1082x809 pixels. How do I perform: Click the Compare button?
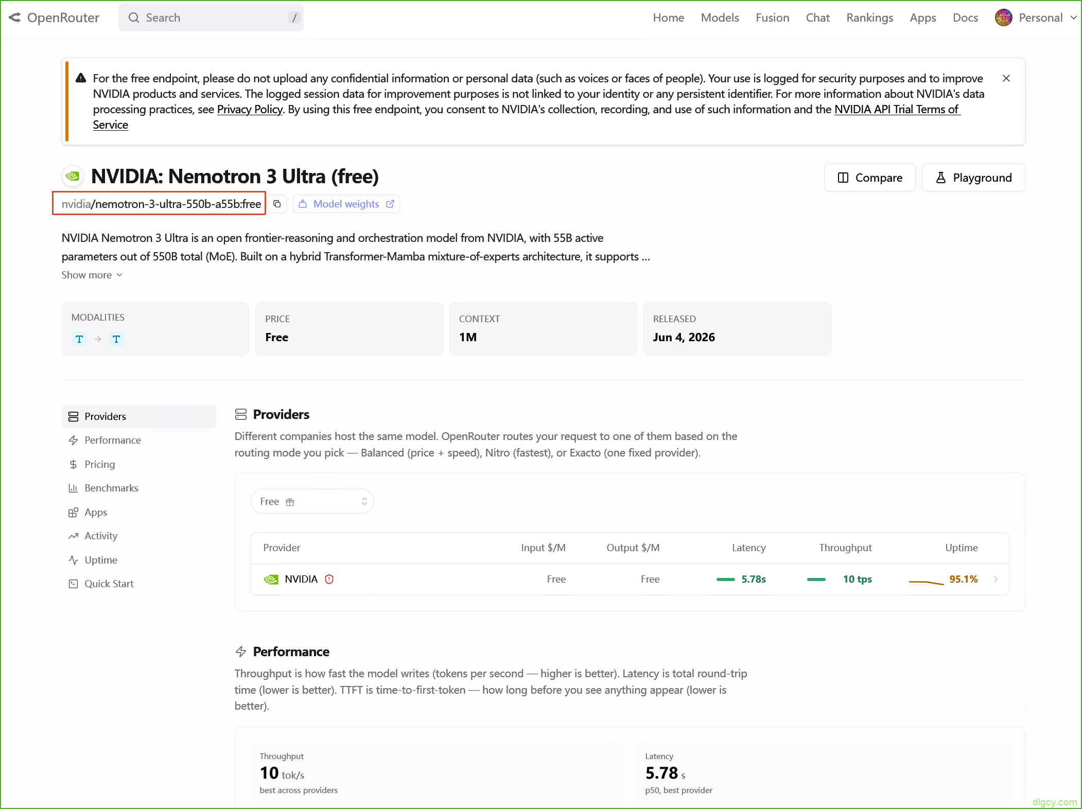[870, 178]
